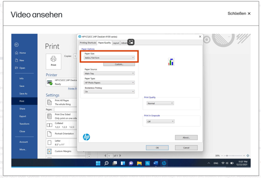Switch to Layout tab
This screenshot has height=178, width=261.
click(x=116, y=43)
